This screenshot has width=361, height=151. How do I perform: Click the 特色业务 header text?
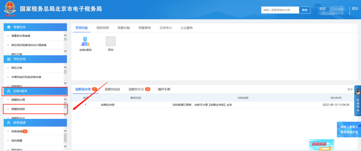tap(20, 59)
